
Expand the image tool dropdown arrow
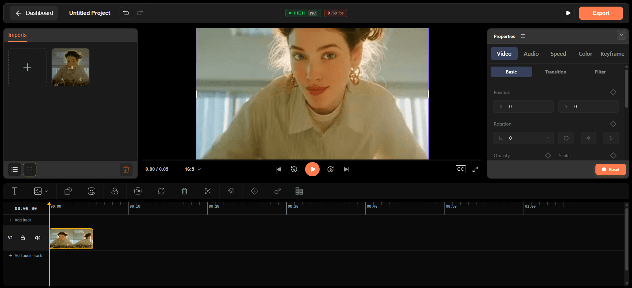(x=46, y=191)
